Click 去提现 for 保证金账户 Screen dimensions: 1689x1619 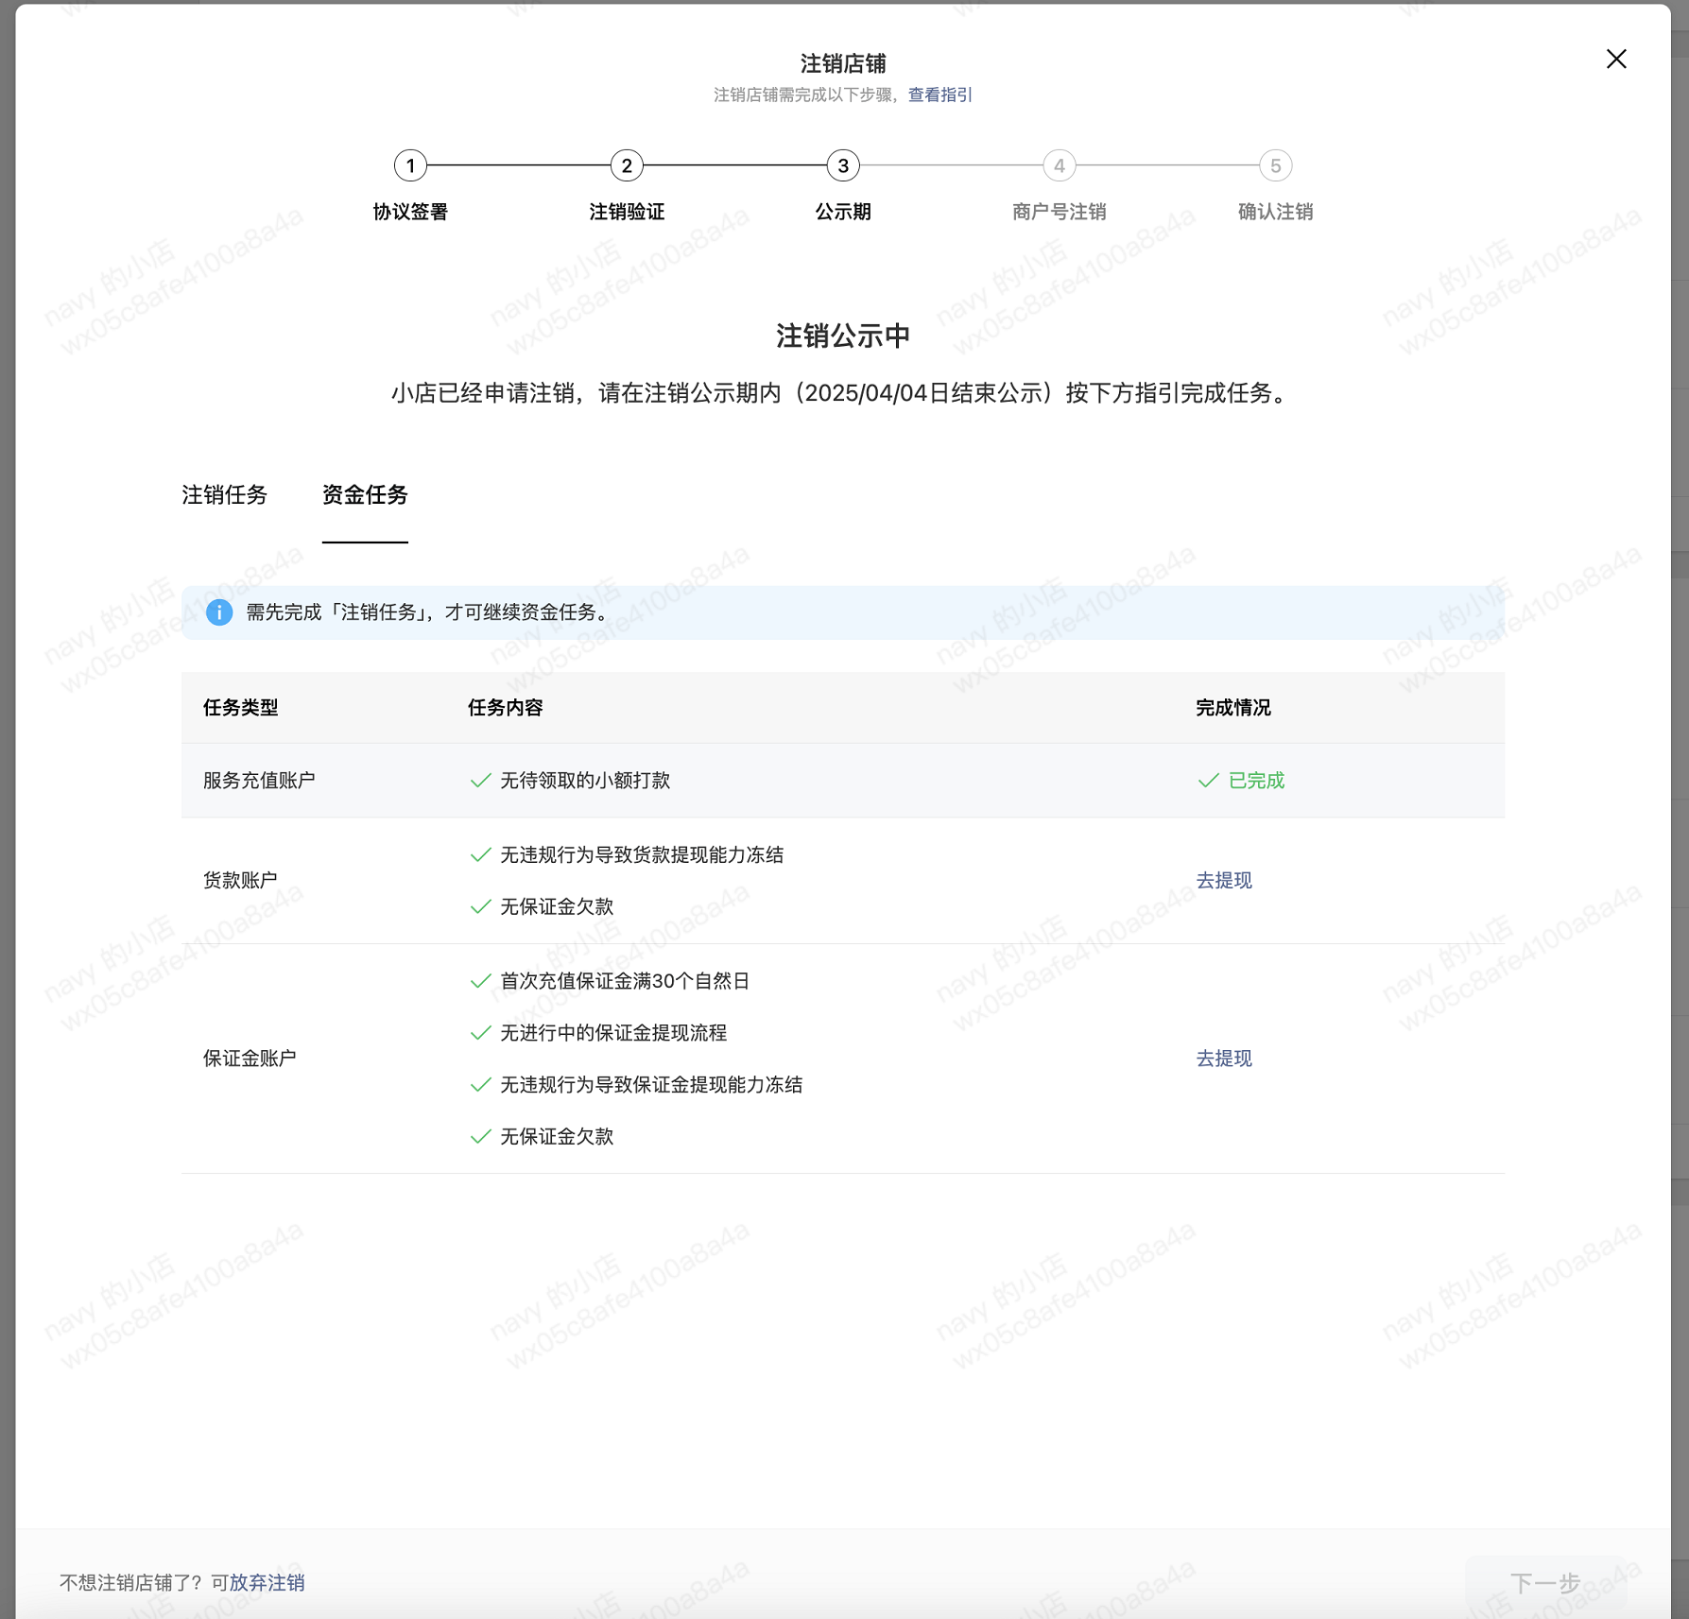coord(1224,1059)
